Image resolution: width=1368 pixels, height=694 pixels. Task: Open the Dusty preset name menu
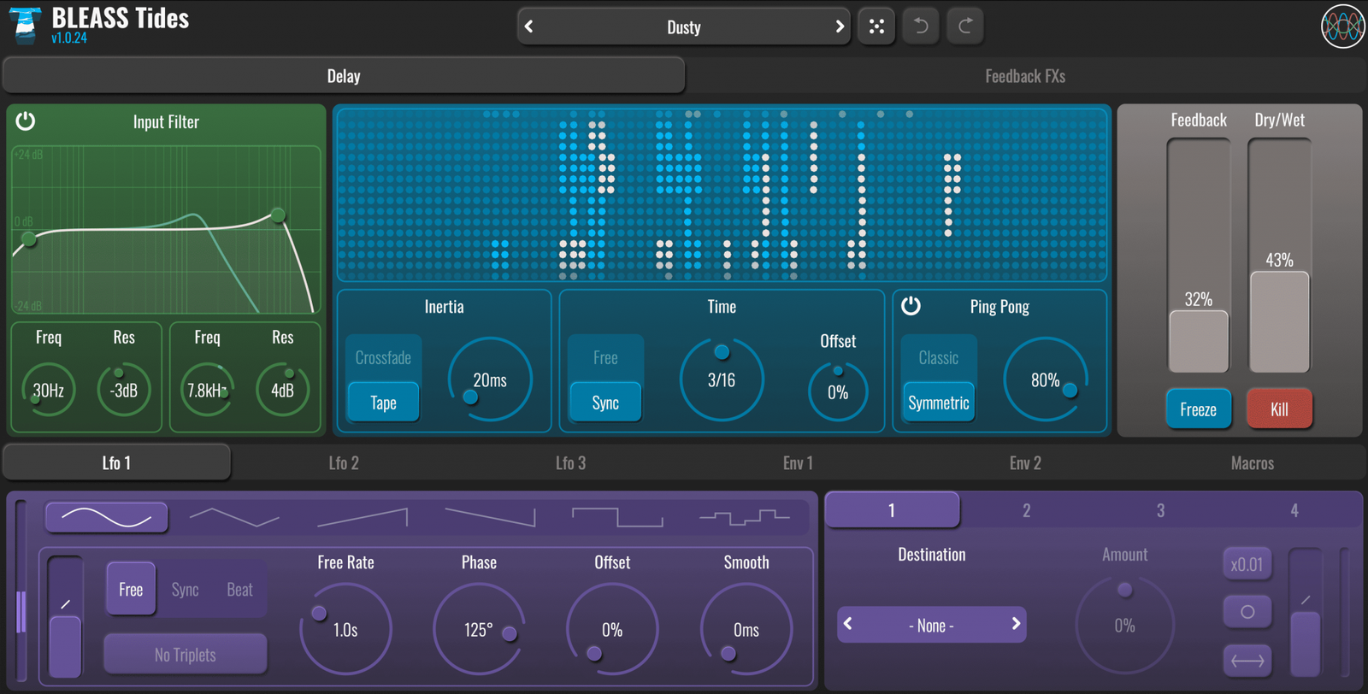point(683,27)
